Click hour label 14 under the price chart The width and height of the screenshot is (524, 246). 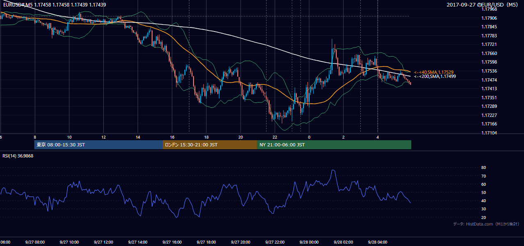[138, 137]
